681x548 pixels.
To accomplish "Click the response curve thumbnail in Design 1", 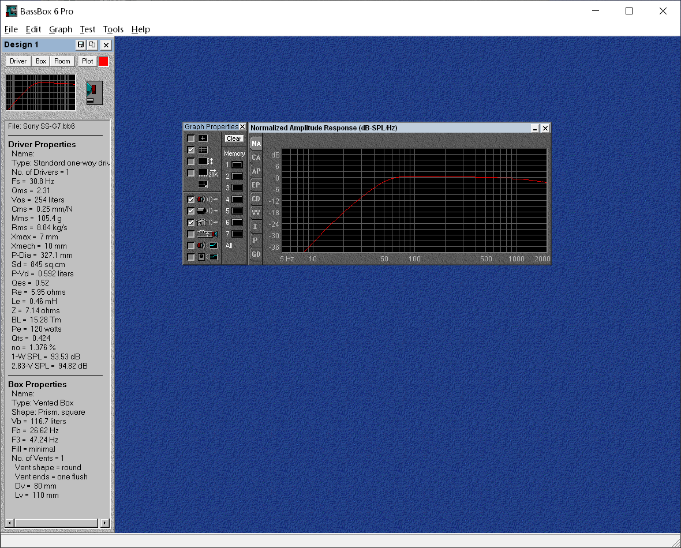I will 41,92.
